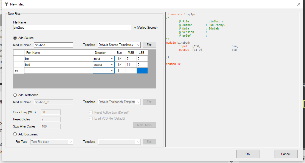This screenshot has width=305, height=163.
Task: Click empty Port Name cell in new row
Action: (x=58, y=71)
